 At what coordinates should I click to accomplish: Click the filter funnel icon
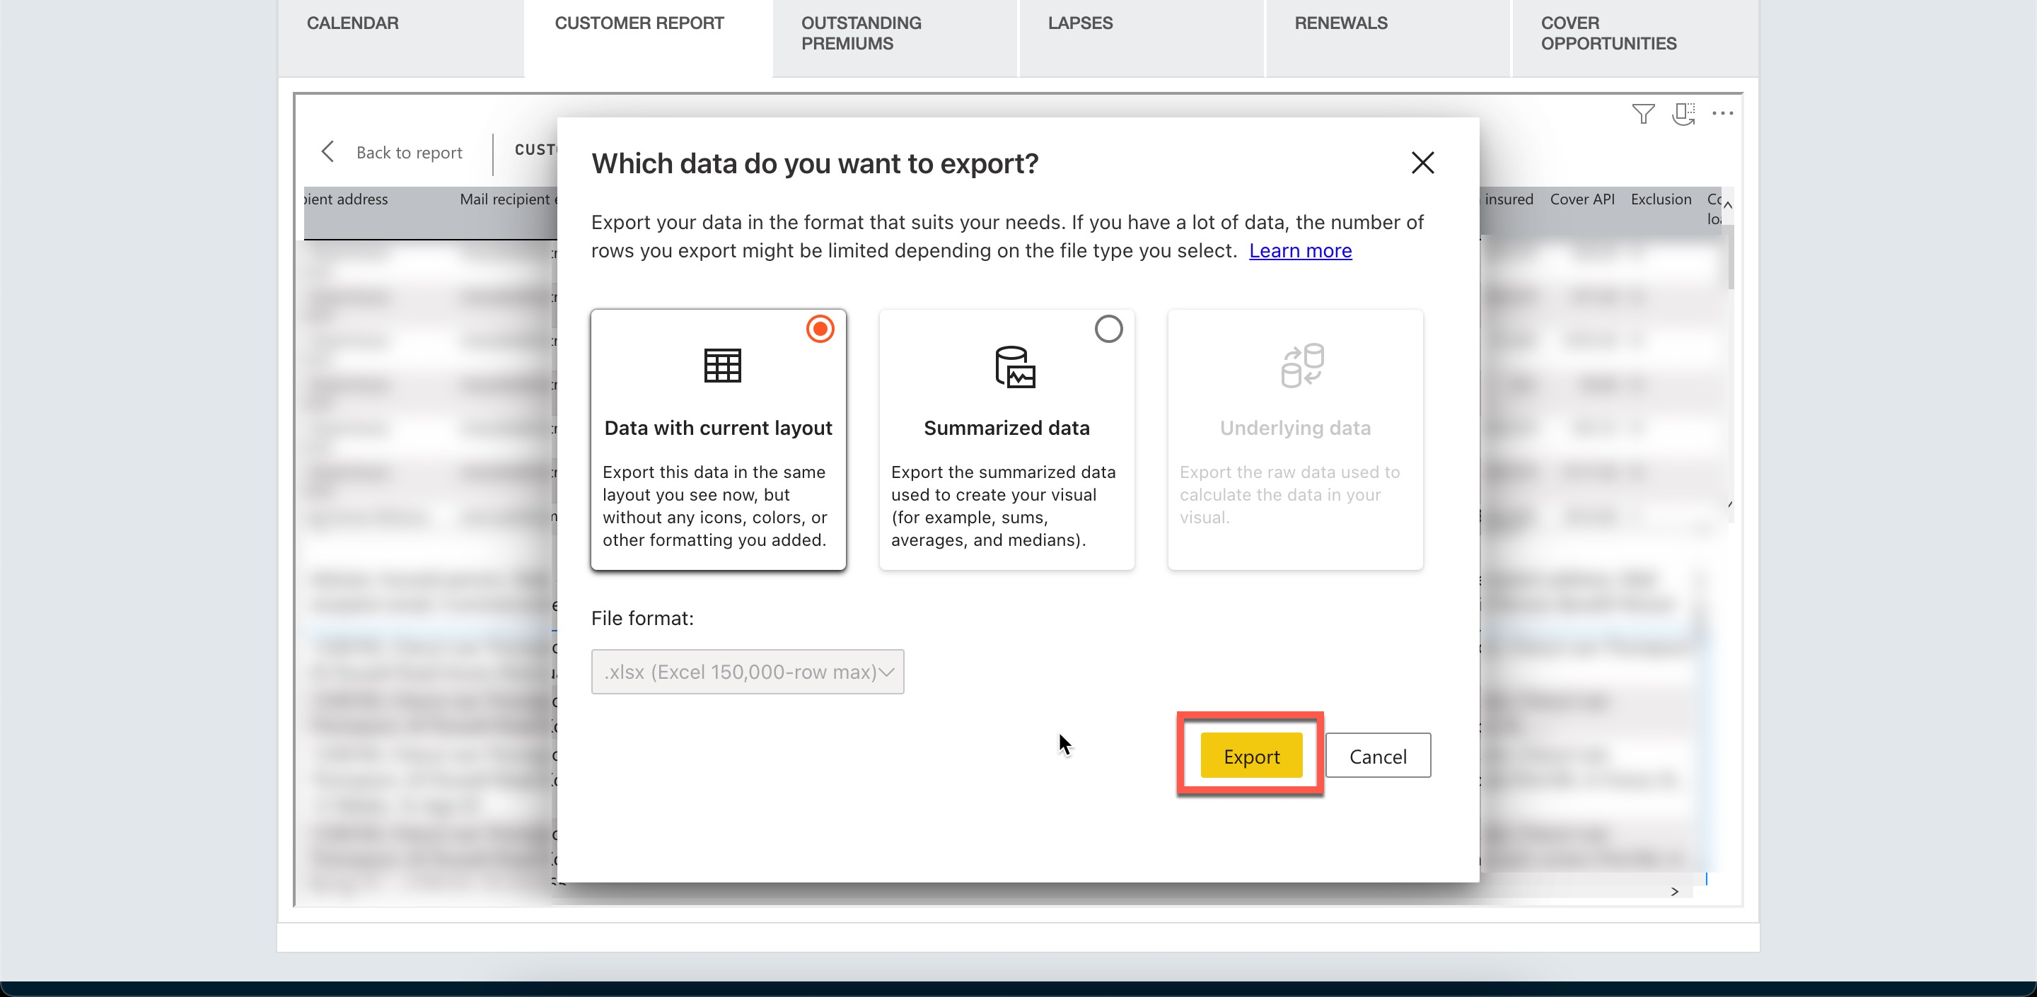coord(1642,114)
